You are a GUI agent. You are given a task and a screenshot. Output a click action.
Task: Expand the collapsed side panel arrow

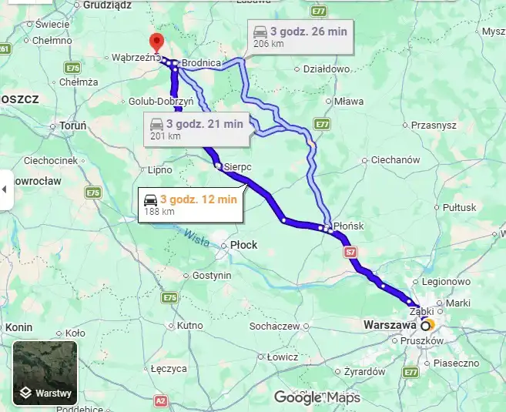[5, 189]
